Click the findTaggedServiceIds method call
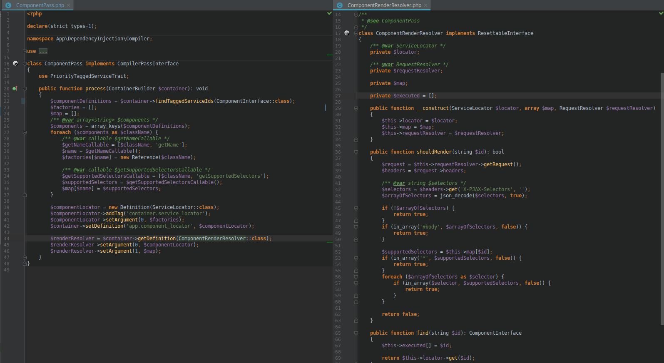The width and height of the screenshot is (664, 363). coord(184,101)
